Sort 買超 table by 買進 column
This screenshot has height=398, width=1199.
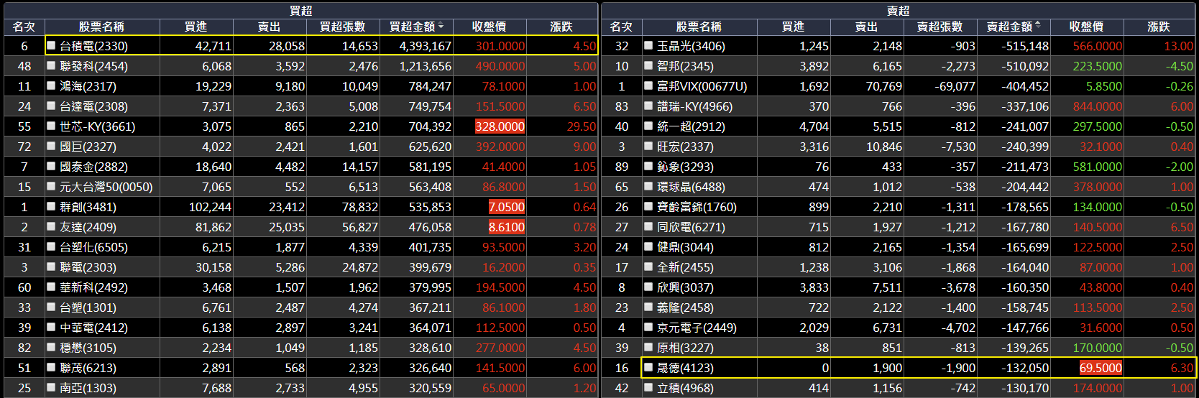(x=196, y=27)
